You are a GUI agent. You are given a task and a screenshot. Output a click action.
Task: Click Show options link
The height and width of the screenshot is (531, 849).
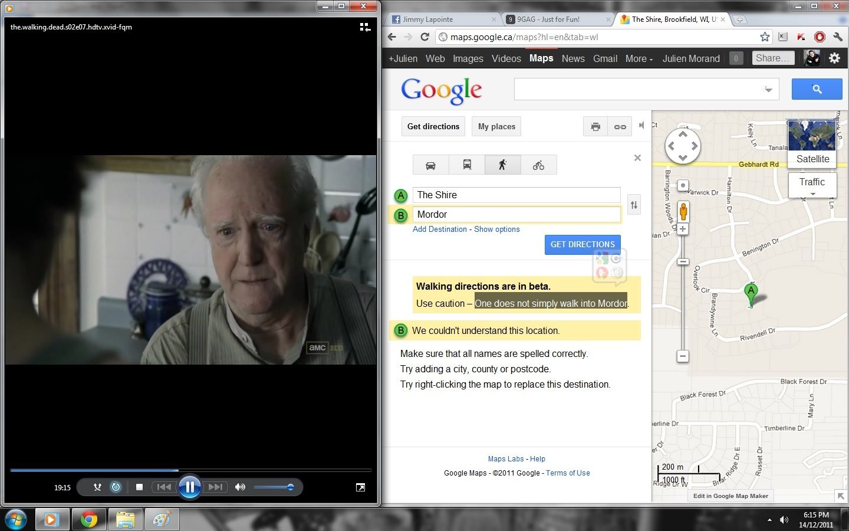click(497, 229)
